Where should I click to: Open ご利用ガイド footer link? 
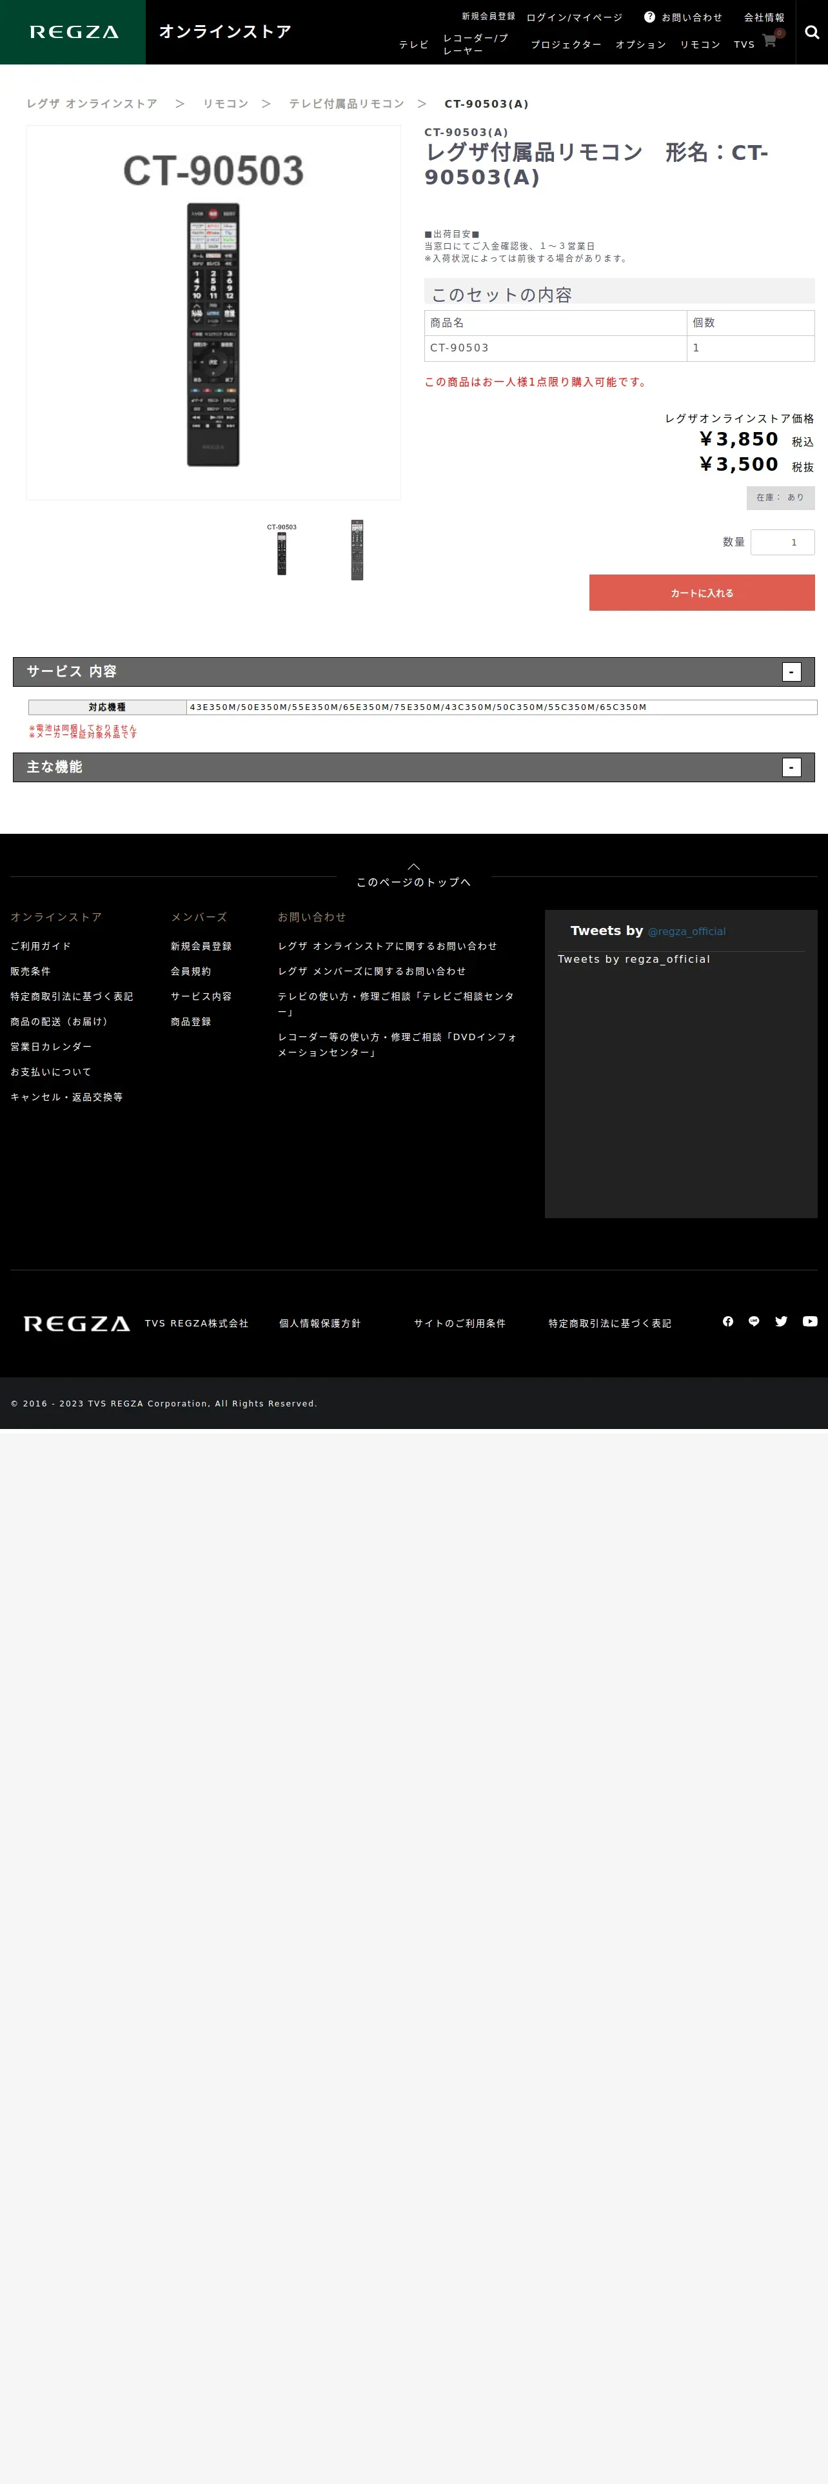[41, 946]
